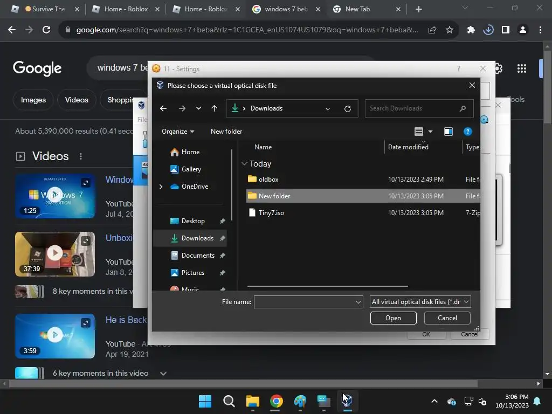Click the Open button
552x414 pixels.
click(393, 318)
